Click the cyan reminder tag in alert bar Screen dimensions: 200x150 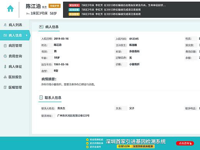[74, 10]
